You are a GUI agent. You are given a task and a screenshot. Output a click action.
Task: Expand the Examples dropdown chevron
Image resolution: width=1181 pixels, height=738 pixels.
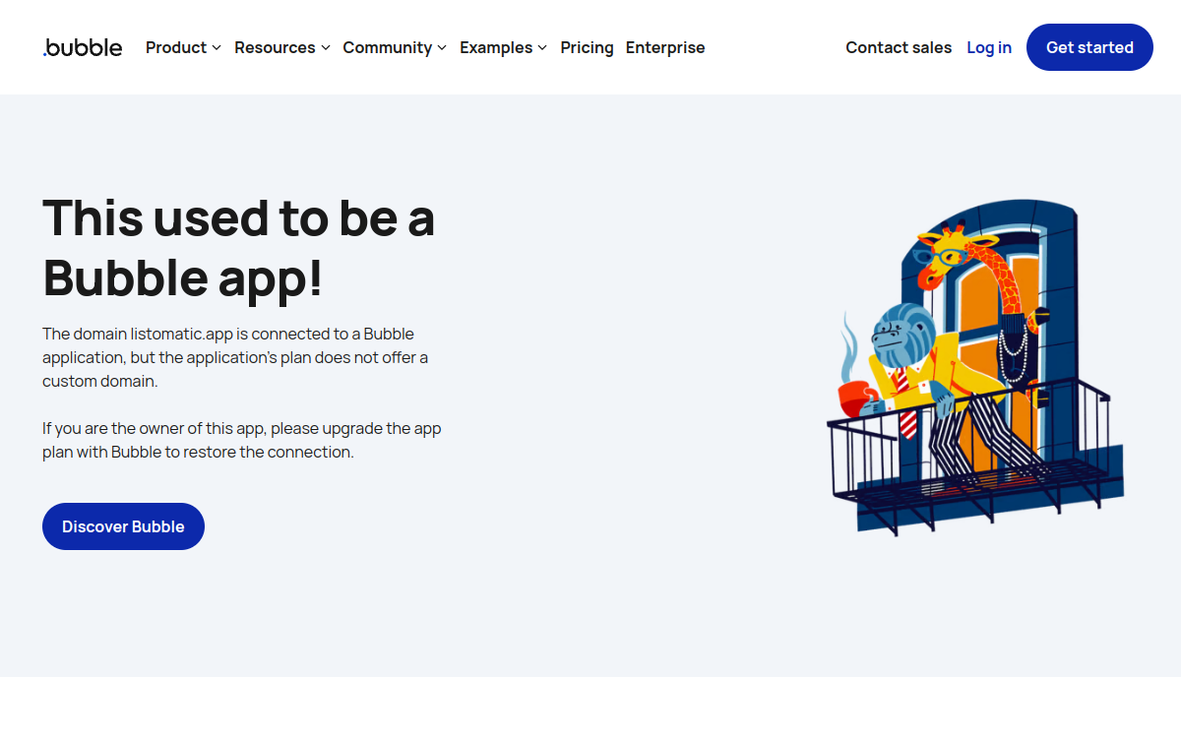(x=542, y=48)
